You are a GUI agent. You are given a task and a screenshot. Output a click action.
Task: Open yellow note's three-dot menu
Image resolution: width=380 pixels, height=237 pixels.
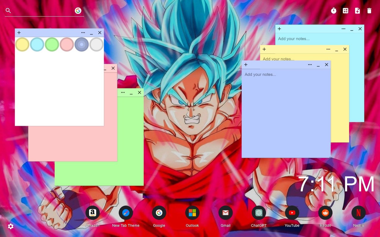click(x=328, y=49)
